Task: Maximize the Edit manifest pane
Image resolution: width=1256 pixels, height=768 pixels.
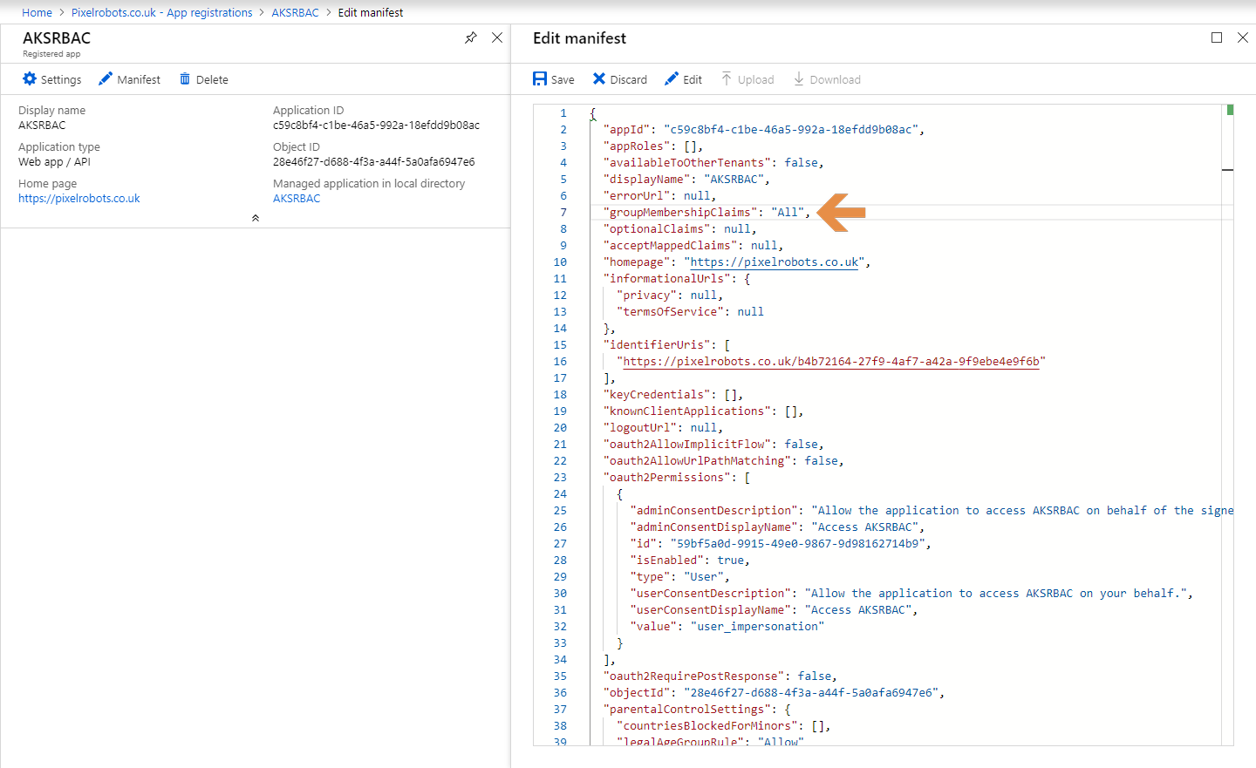Action: pos(1217,37)
